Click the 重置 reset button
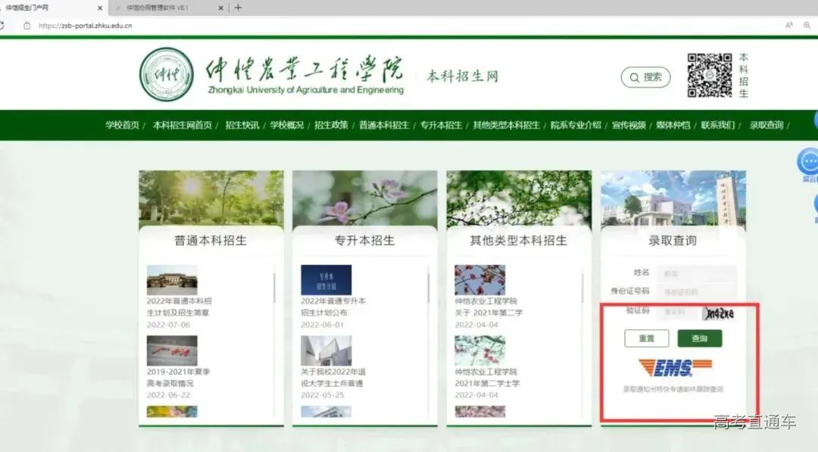Screen dimensions: 818x452 [648, 338]
